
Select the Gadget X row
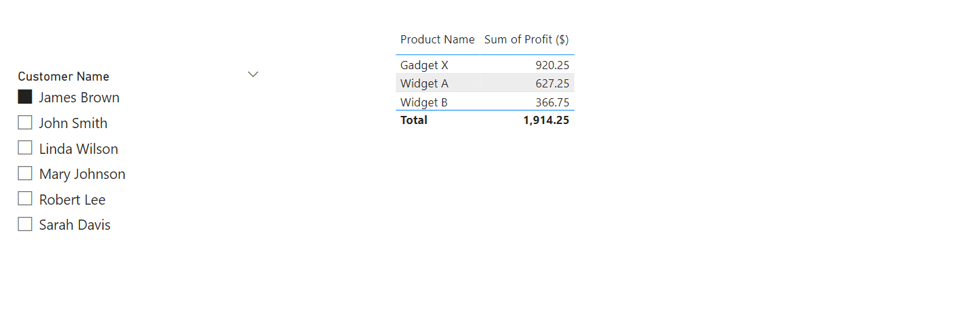click(x=485, y=65)
